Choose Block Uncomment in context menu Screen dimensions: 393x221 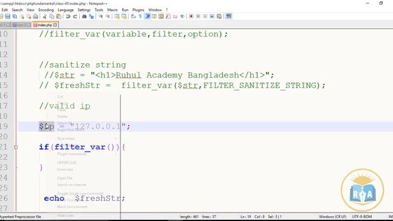[x=72, y=207]
